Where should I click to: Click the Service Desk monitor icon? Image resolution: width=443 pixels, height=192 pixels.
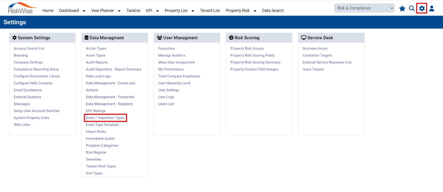tap(304, 38)
